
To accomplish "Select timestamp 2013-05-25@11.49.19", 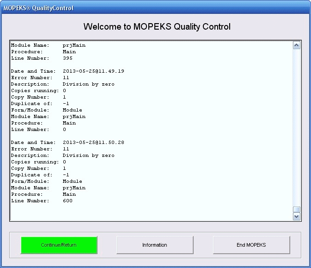I will [93, 71].
